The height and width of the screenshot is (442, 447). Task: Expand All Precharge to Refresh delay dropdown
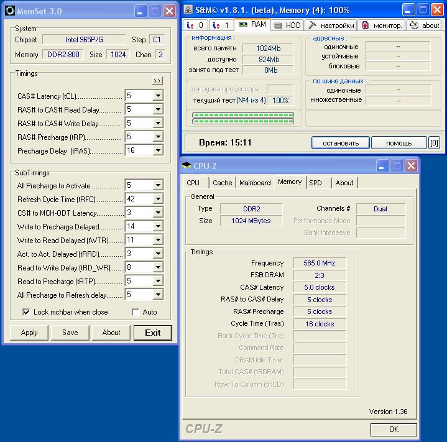tap(158, 295)
